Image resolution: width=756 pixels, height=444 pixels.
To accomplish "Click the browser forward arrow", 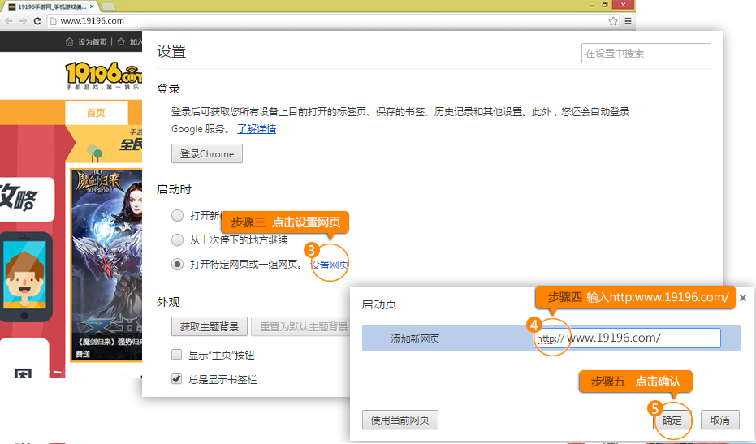I will click(22, 20).
